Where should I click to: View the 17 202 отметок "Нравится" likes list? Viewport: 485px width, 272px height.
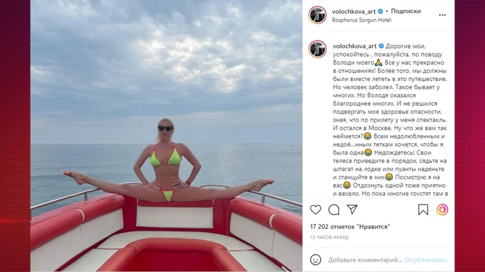coord(350,227)
